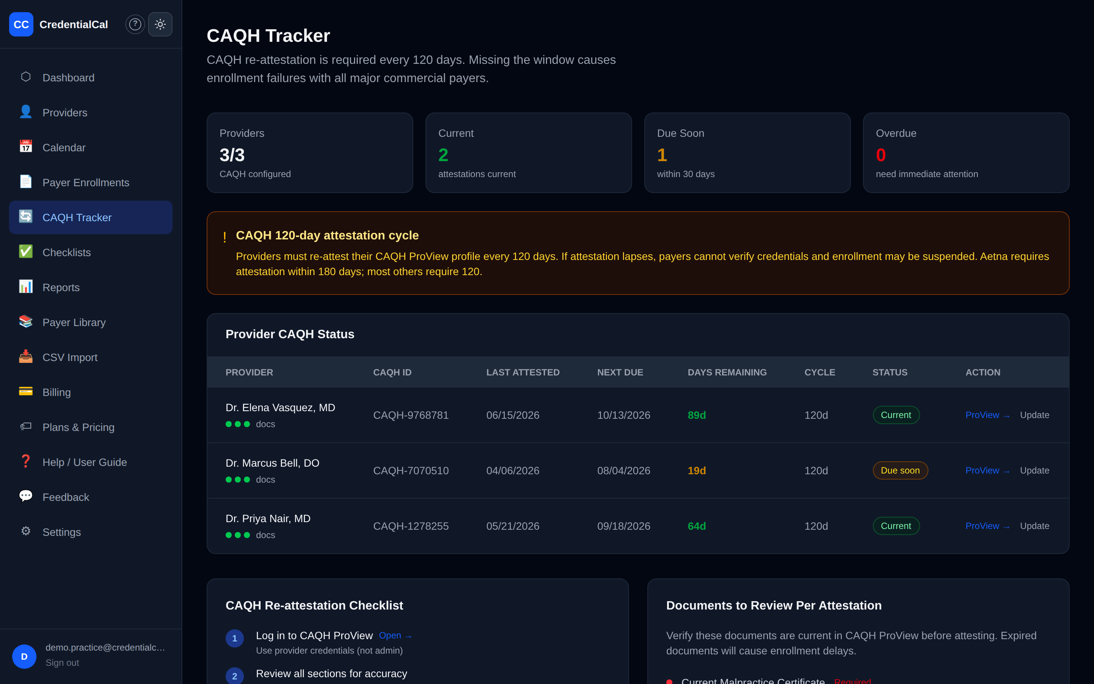Click the 89d days remaining value
This screenshot has height=684, width=1094.
point(697,415)
